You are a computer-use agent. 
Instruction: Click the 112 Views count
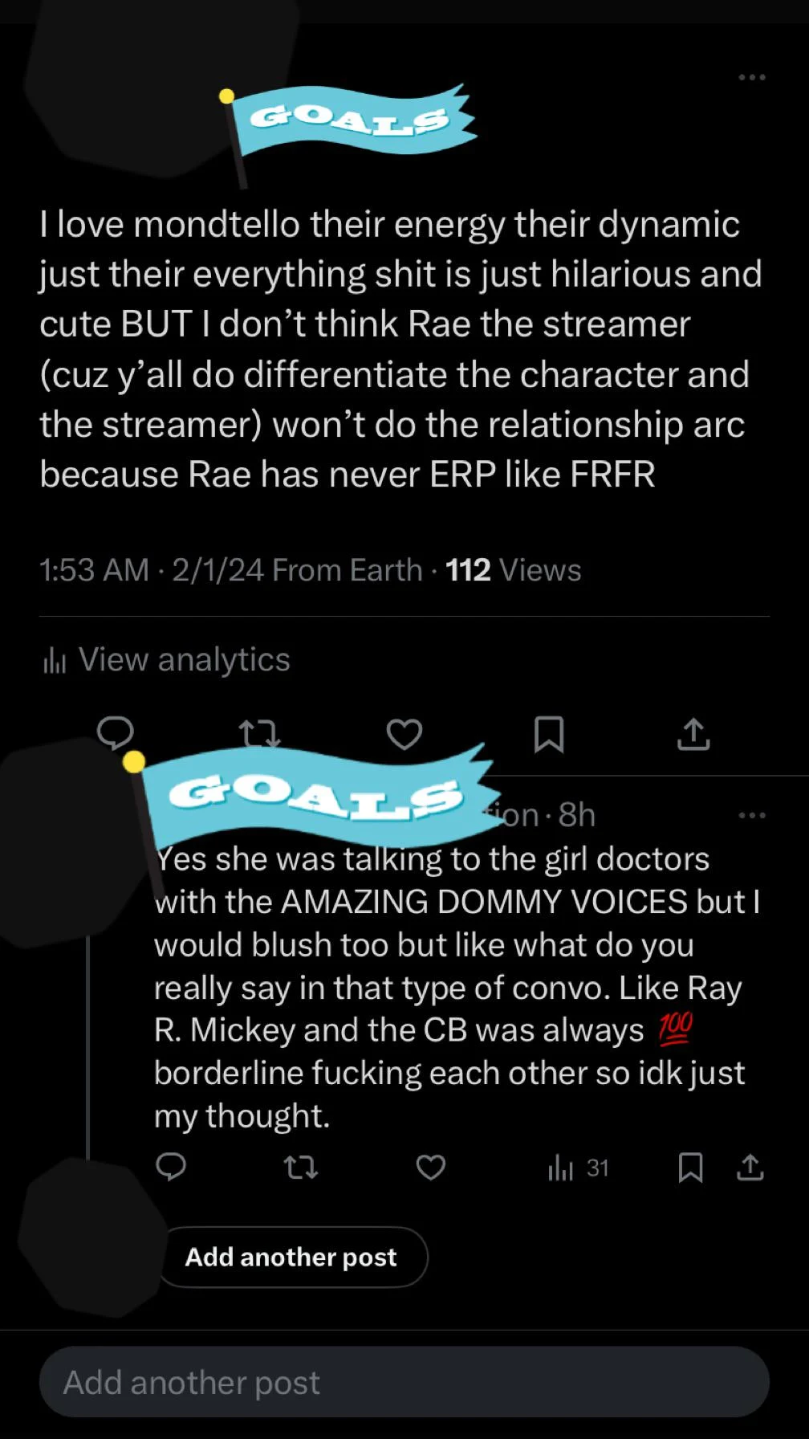513,570
